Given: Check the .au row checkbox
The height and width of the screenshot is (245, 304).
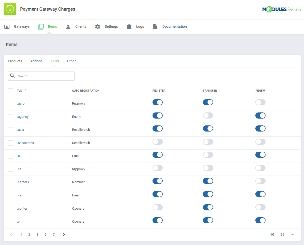Looking at the screenshot, I should [10, 156].
